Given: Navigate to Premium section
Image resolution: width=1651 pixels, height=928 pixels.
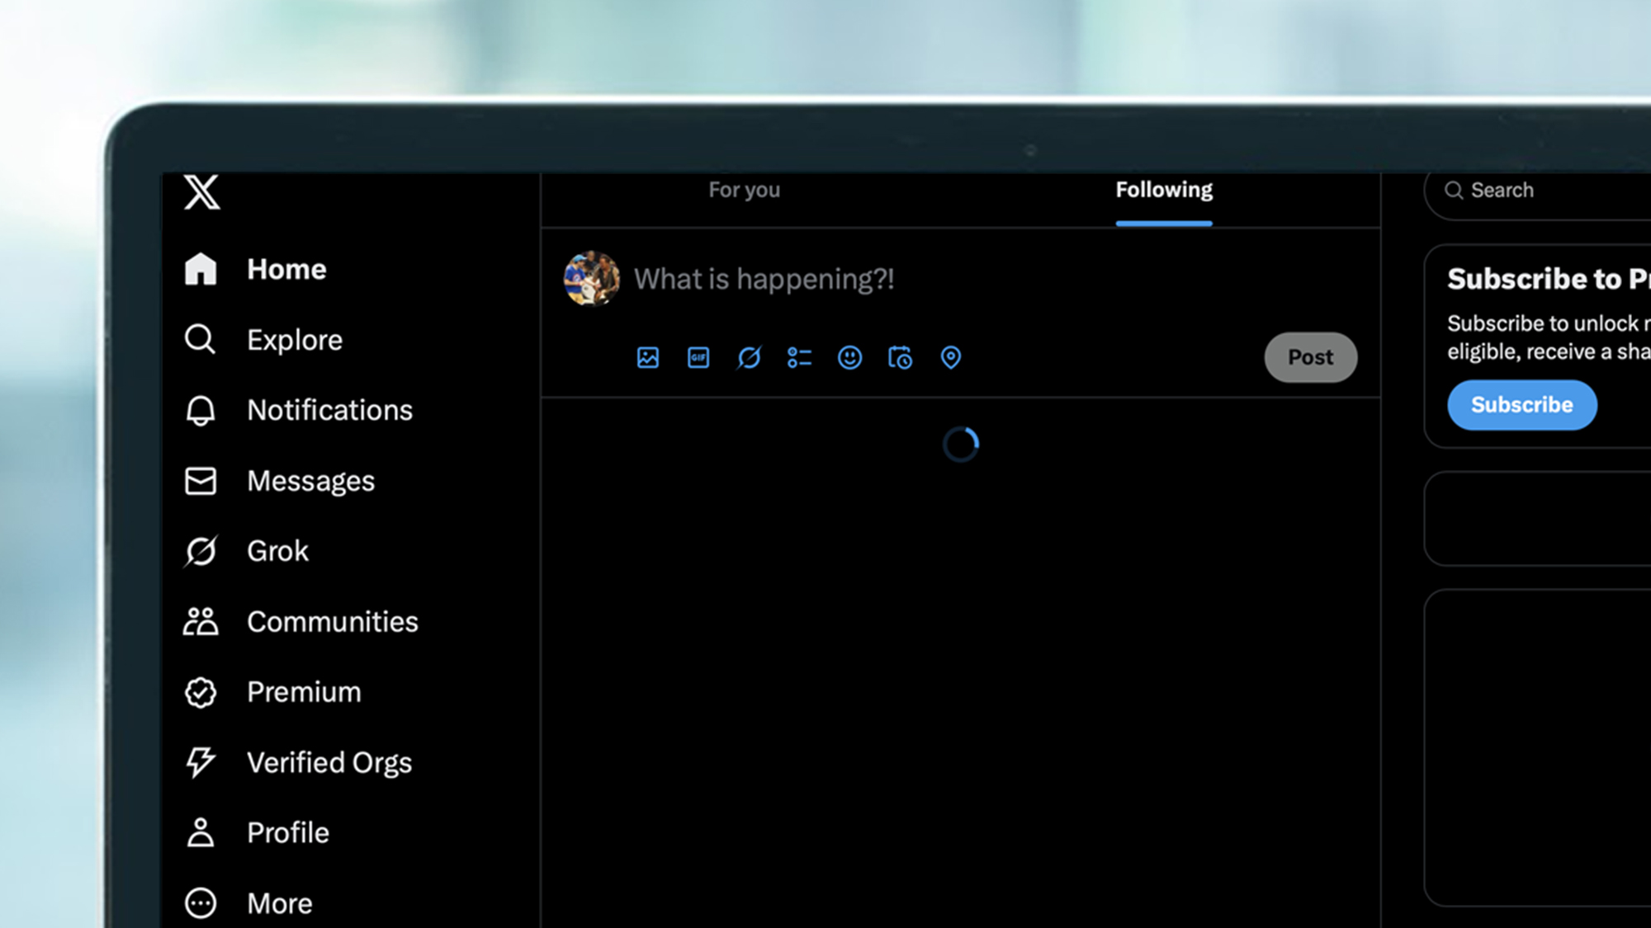Looking at the screenshot, I should coord(303,691).
